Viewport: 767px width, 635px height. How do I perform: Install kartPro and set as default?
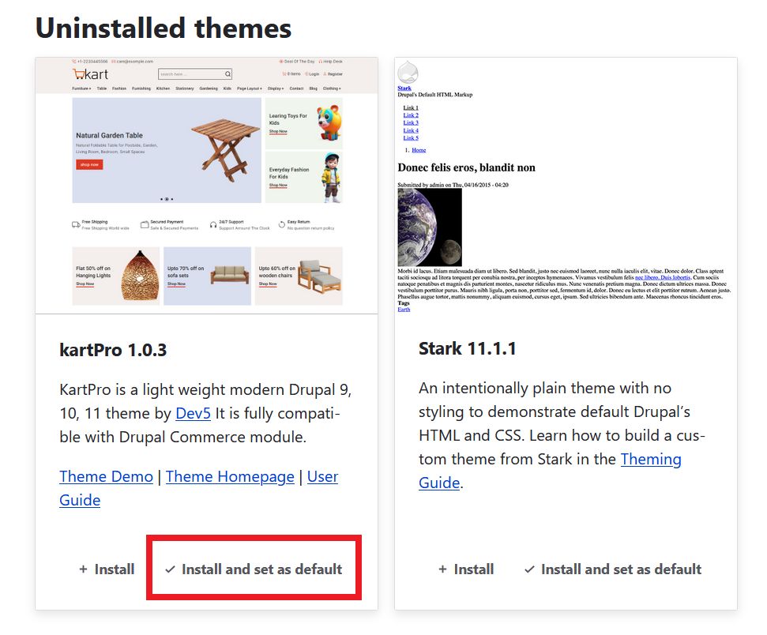click(254, 569)
